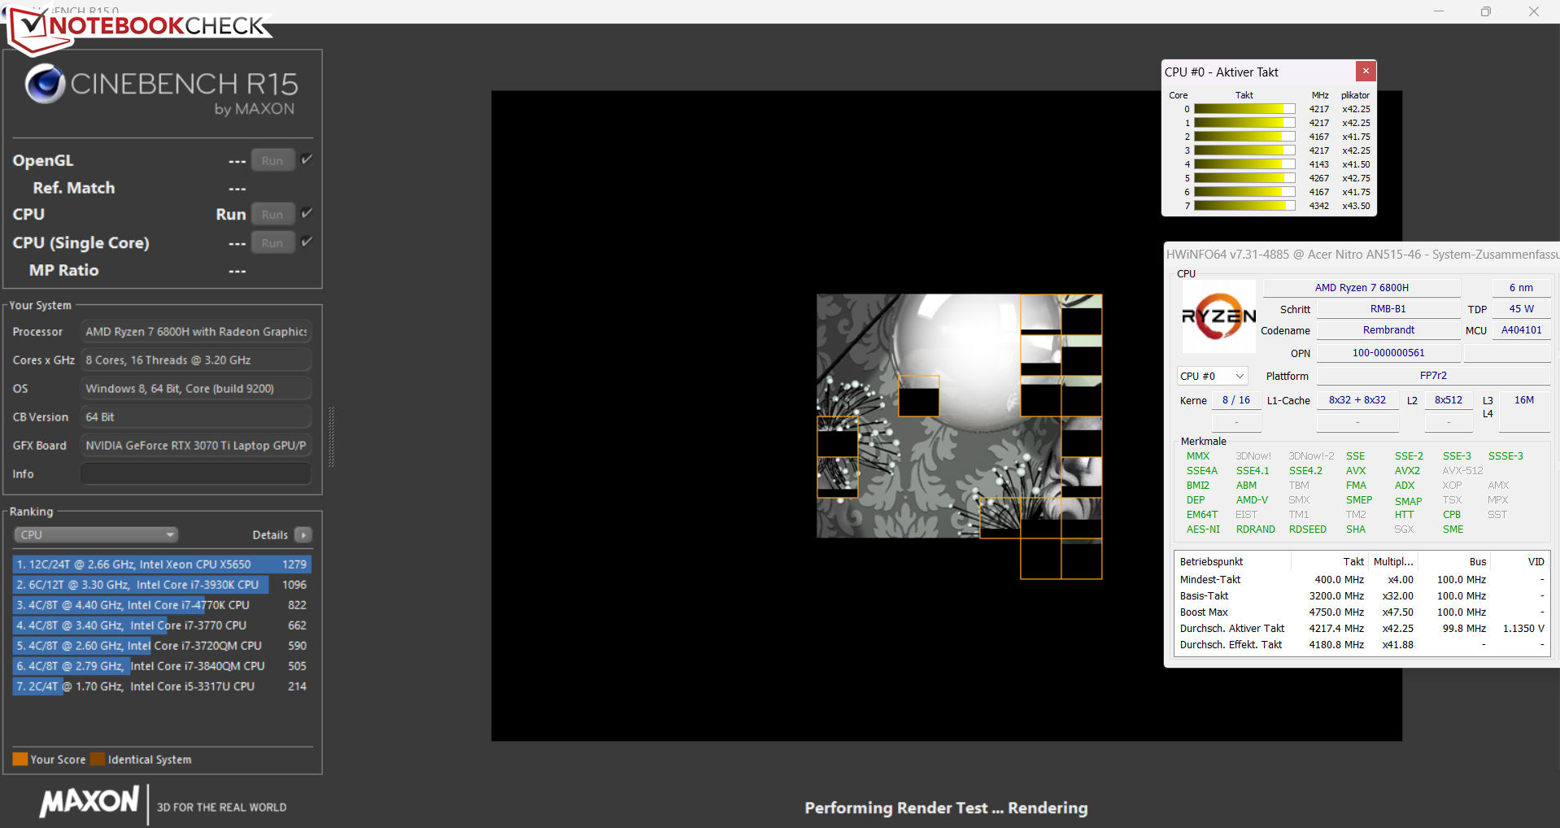Select ranking row Intel Core i7-3840QM CPU
Image resolution: width=1560 pixels, height=828 pixels.
point(162,665)
